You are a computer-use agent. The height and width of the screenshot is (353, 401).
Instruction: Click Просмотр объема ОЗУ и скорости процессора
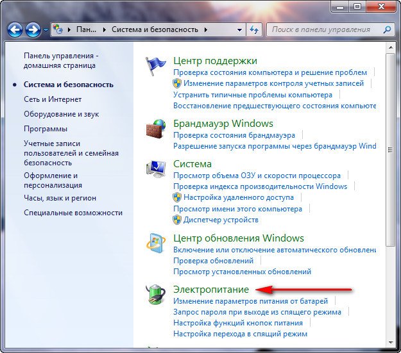point(257,176)
